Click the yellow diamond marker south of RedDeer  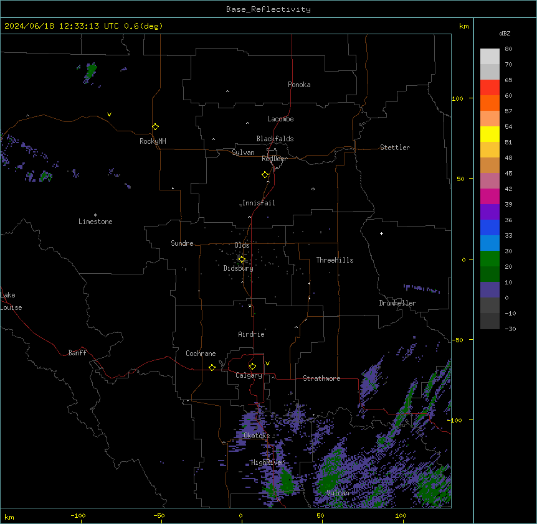click(265, 175)
